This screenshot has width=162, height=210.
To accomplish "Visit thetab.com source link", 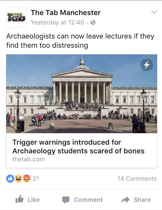I will tap(29, 159).
